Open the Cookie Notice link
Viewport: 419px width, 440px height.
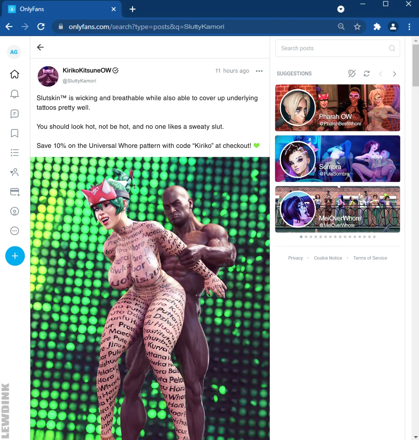(328, 258)
